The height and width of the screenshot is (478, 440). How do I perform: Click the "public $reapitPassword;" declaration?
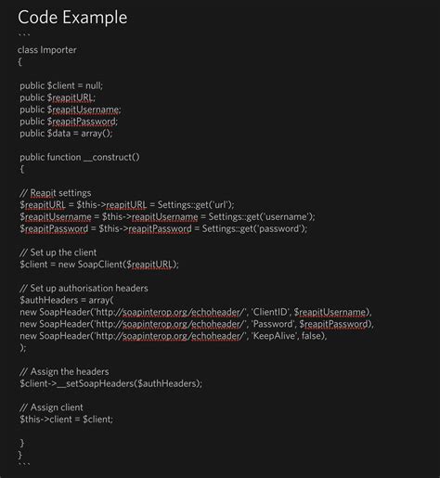[69, 122]
